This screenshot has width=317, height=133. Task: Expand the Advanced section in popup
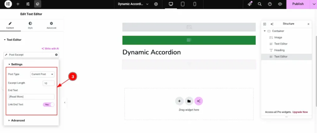click(x=18, y=120)
